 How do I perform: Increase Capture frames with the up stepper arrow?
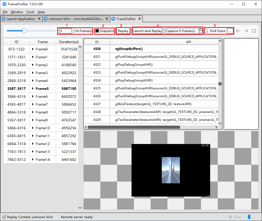(200, 29)
